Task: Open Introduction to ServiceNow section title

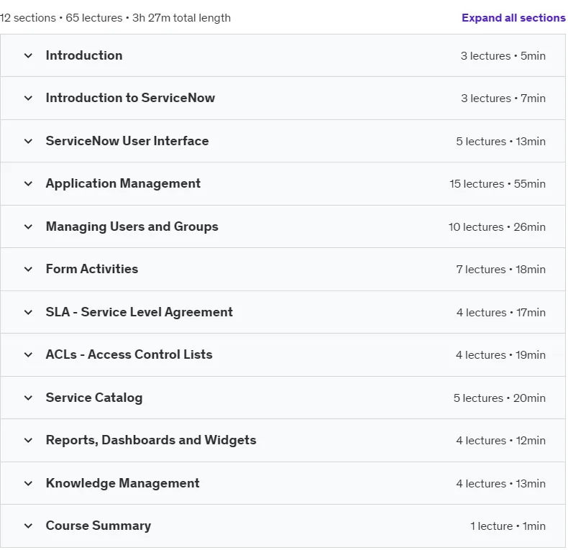Action: click(130, 98)
